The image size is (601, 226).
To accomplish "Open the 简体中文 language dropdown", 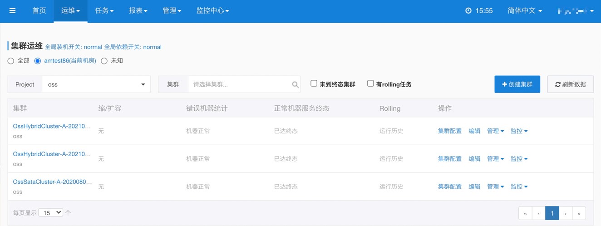I will pos(525,10).
